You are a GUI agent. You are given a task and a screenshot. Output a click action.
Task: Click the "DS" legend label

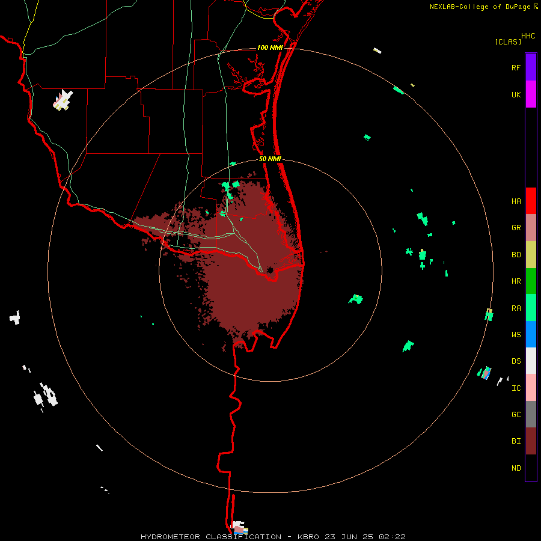click(516, 361)
